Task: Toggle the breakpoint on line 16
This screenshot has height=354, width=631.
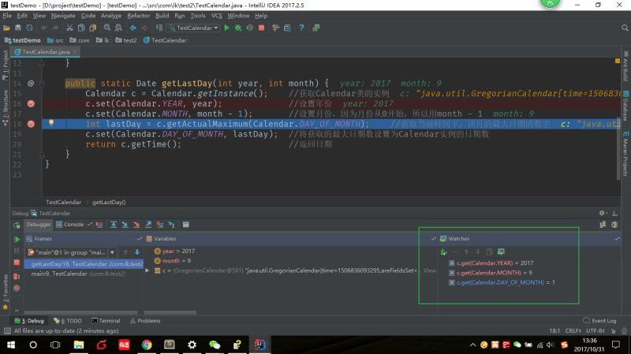Action: tap(31, 103)
